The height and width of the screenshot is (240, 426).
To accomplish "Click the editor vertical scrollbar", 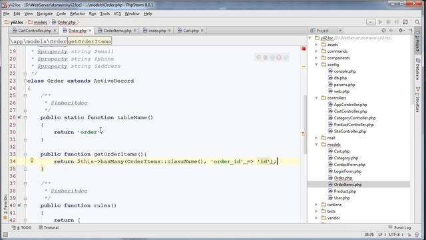I will 305,124.
